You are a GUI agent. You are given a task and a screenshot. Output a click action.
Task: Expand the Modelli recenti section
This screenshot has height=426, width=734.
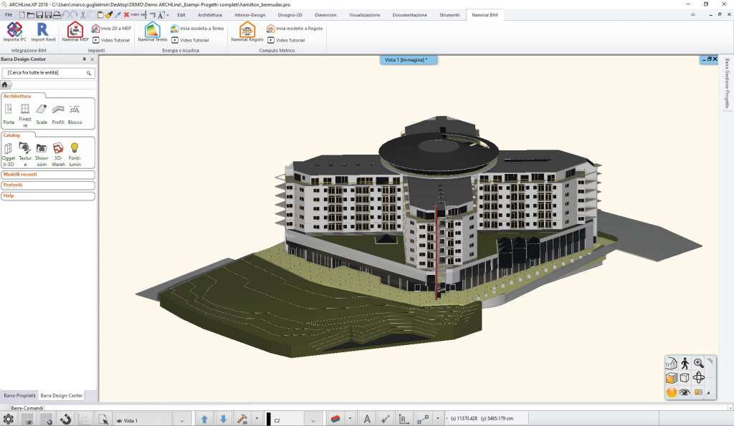[48, 175]
